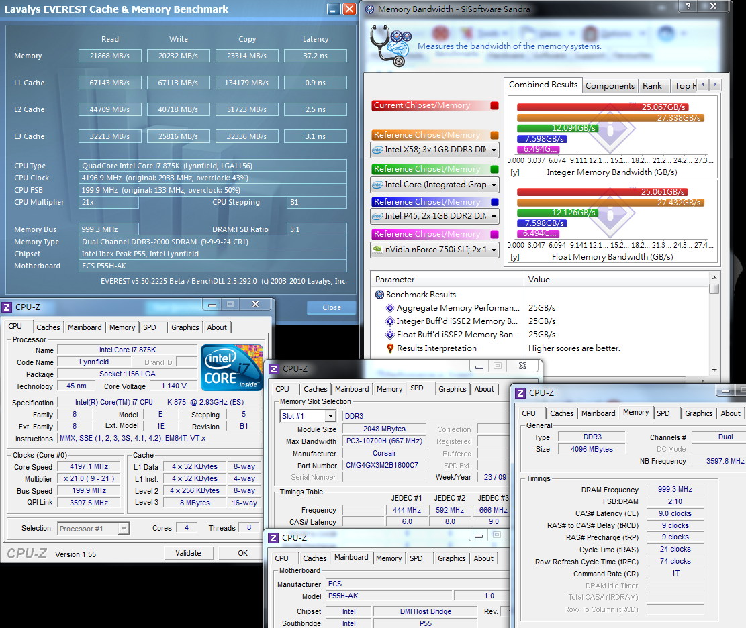Click CPU-Z app icon in Memory window title

click(x=520, y=393)
